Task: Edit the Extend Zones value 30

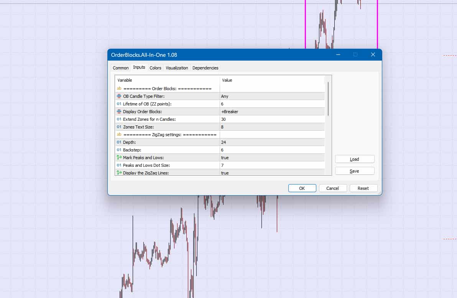Action: (x=272, y=119)
